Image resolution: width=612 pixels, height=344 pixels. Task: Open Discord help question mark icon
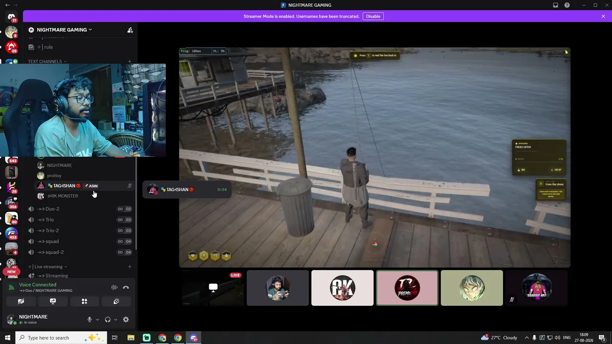[x=567, y=5]
